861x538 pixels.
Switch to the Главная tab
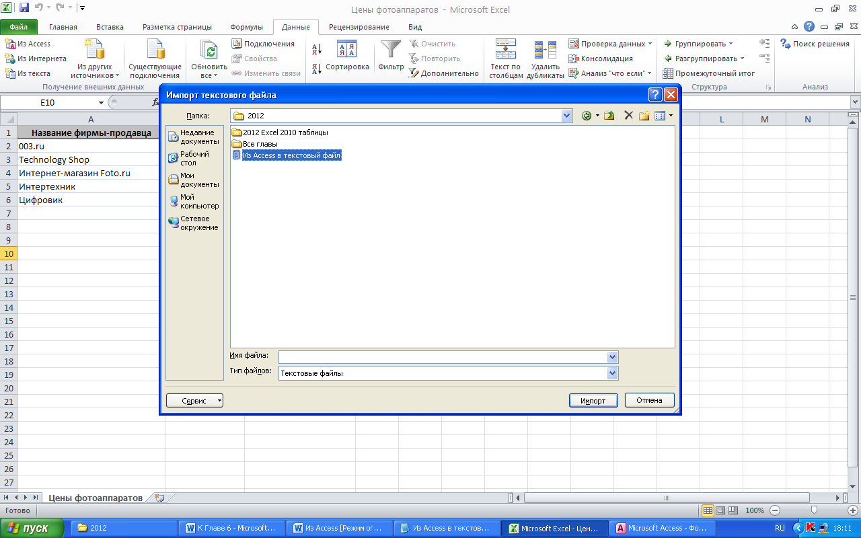click(x=63, y=27)
